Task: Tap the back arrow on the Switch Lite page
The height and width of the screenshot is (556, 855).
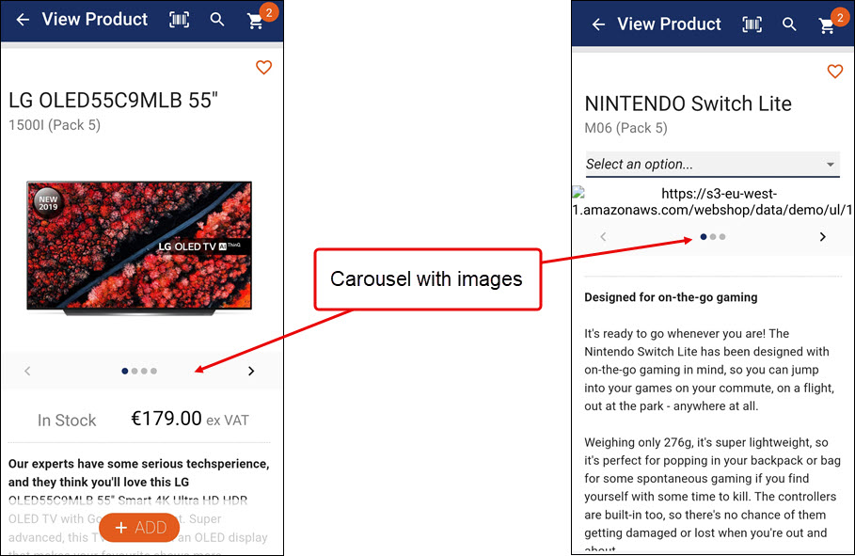Action: (x=599, y=24)
